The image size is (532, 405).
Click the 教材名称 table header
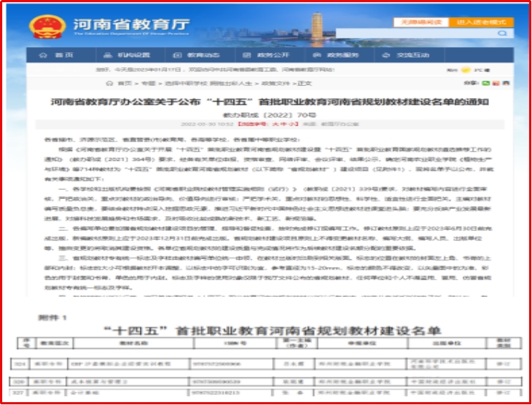click(133, 343)
